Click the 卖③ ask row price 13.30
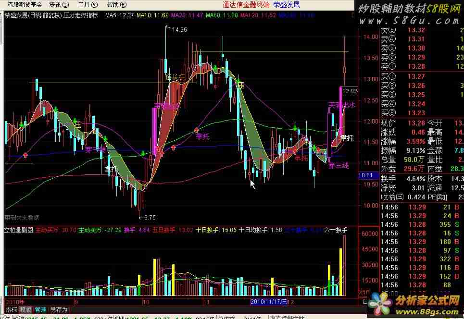 pyautogui.click(x=416, y=48)
